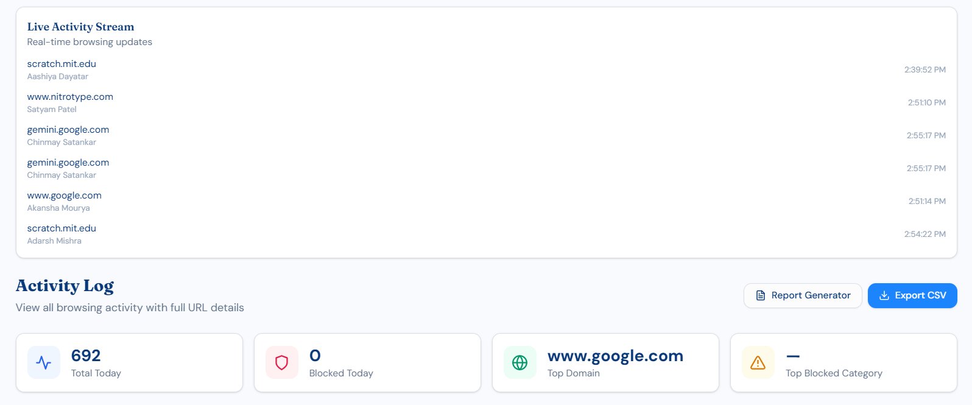This screenshot has height=405, width=972.
Task: Click the 692 Total Today count
Action: 86,356
